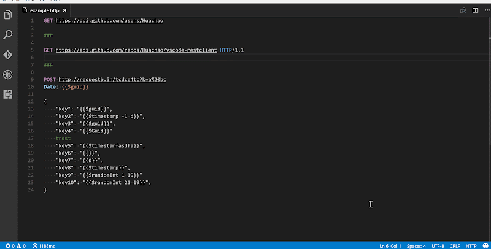Click the closing brace on line 24

45,190
